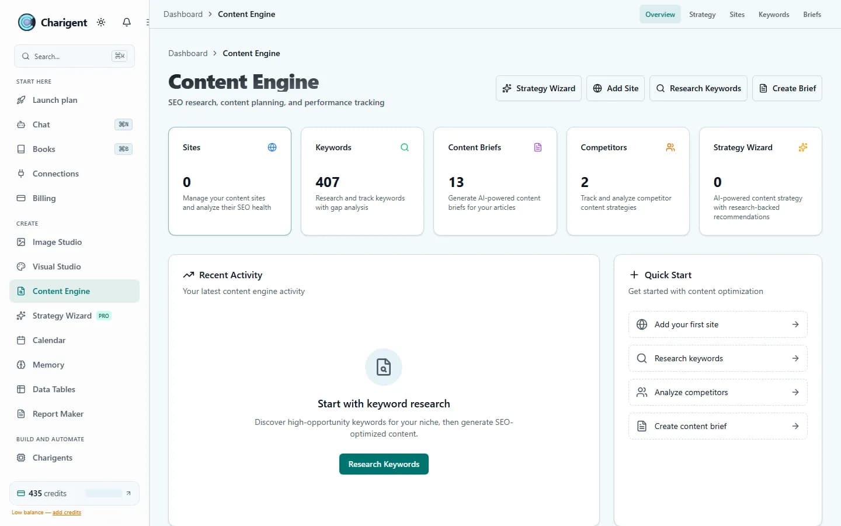Click the Calendar sidebar icon

(21, 340)
